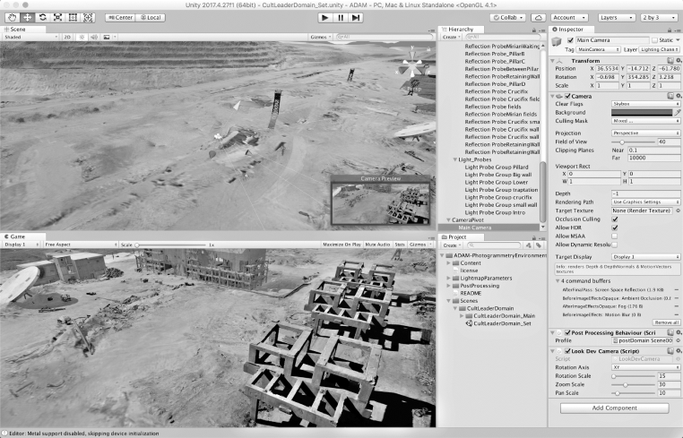Open the 2 by 3 layout dropdown
This screenshot has height=438, width=683.
coord(659,17)
